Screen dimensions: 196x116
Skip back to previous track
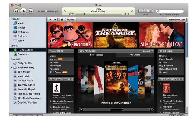(16, 11)
